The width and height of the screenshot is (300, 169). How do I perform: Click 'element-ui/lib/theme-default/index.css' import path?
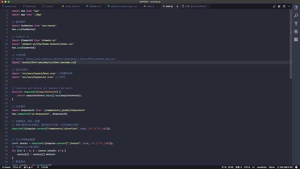tap(48, 44)
